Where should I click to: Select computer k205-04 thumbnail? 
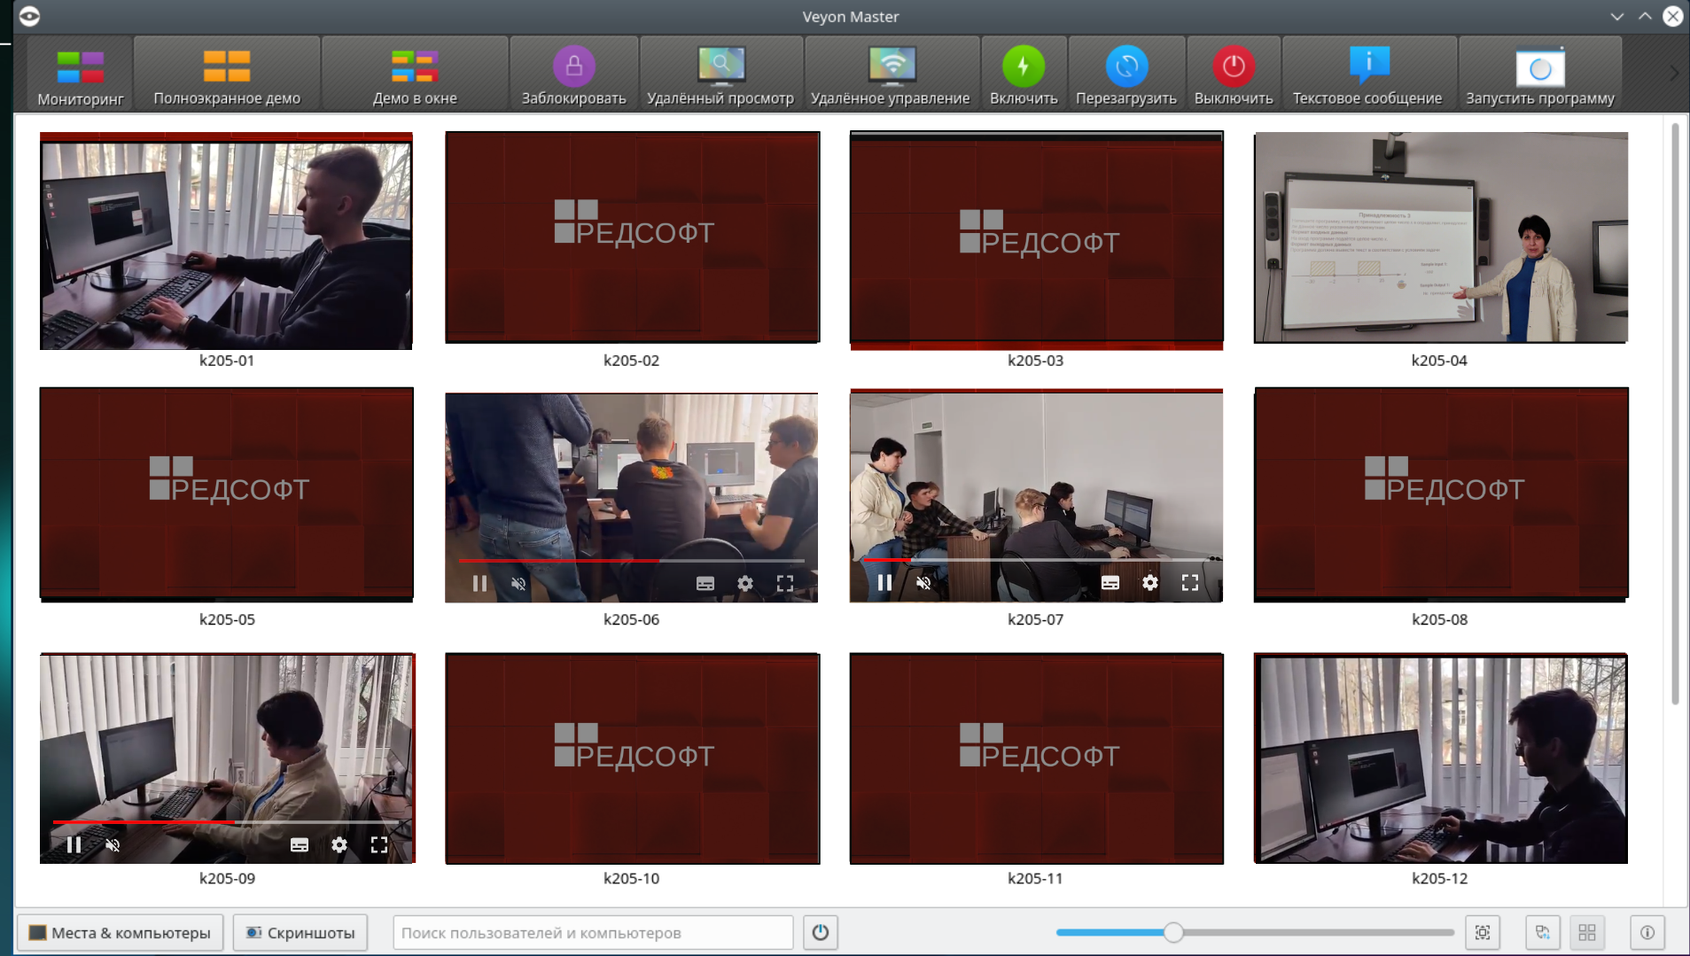1440,237
